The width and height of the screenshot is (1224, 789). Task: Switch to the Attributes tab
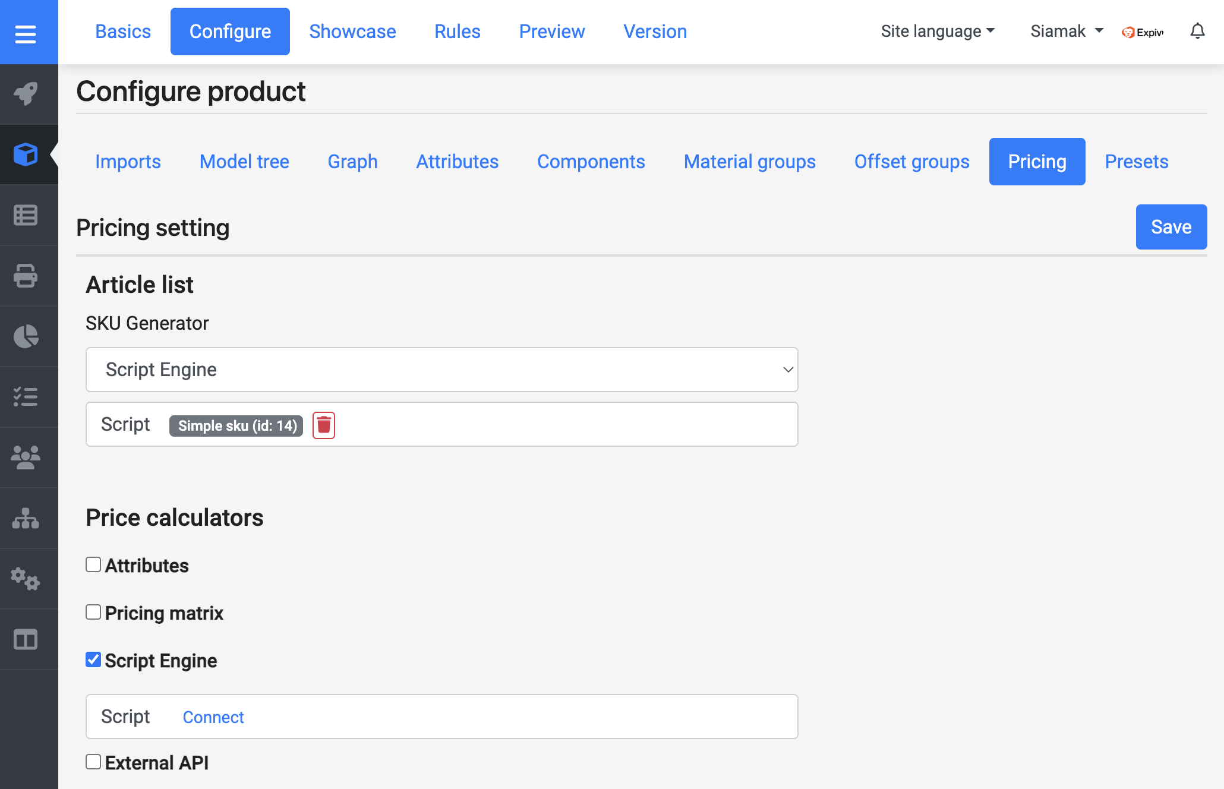457,160
